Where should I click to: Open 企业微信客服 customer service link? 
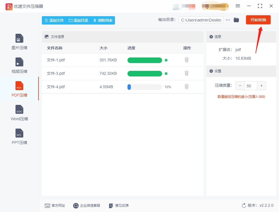click(87, 206)
